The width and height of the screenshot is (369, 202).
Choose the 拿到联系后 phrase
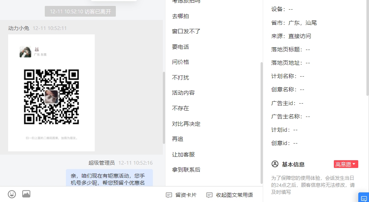[186, 170]
